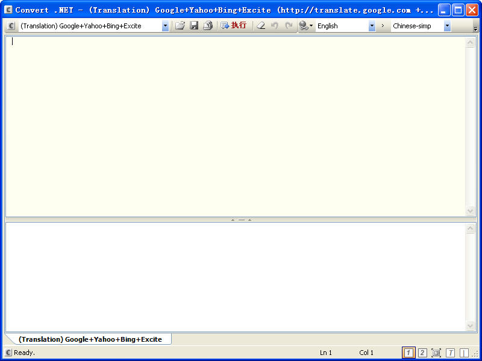Open the translation engine dropdown
Screen dimensions: 482x361
(165, 26)
